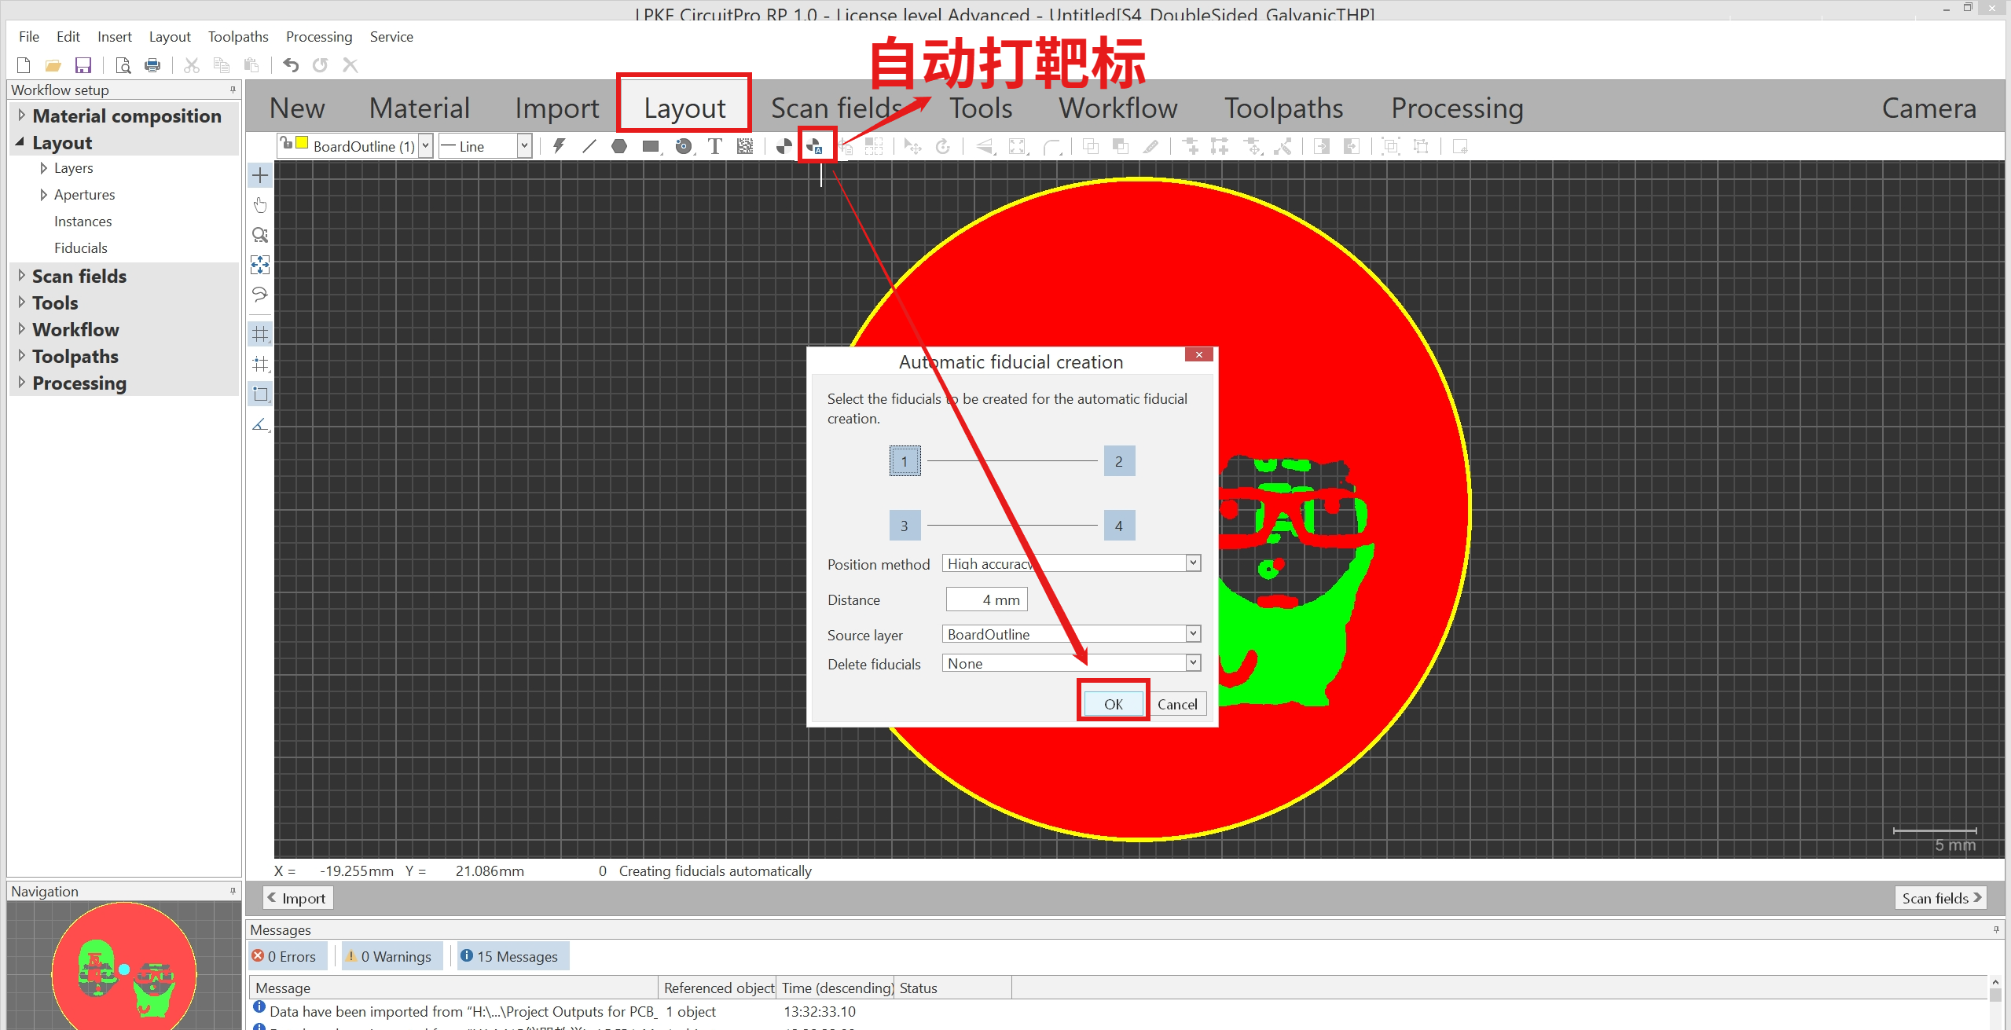The image size is (2011, 1030).
Task: Expand the Scan fields tree node
Action: coord(21,276)
